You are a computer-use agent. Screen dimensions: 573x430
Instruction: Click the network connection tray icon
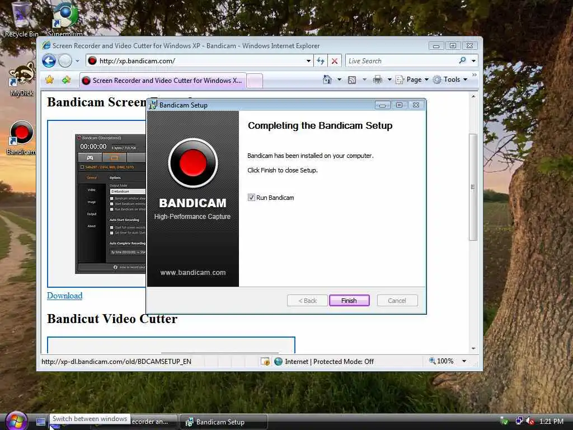[x=519, y=421]
